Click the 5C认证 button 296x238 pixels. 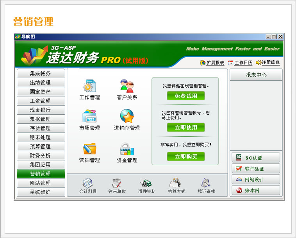(256, 158)
